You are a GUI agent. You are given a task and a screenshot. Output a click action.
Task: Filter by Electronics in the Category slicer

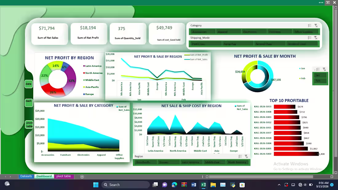254,32
